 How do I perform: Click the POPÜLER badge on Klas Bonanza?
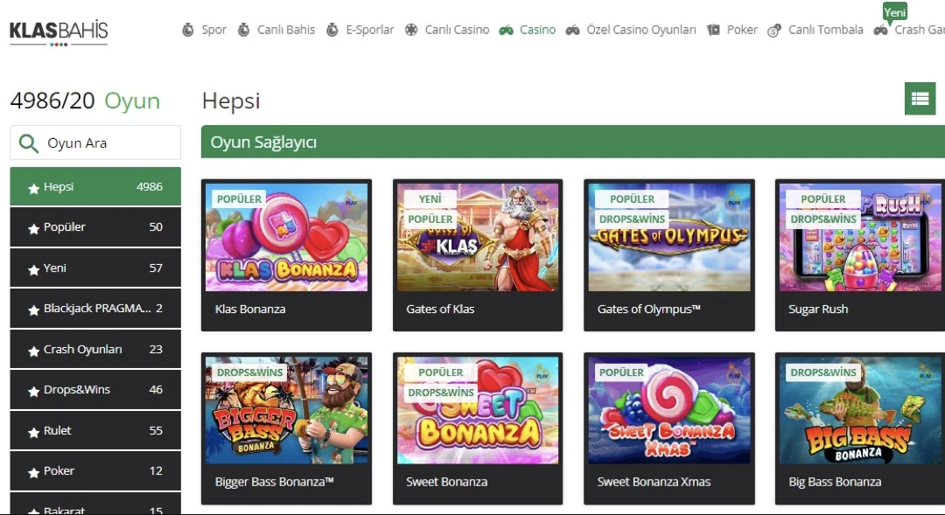click(x=239, y=198)
